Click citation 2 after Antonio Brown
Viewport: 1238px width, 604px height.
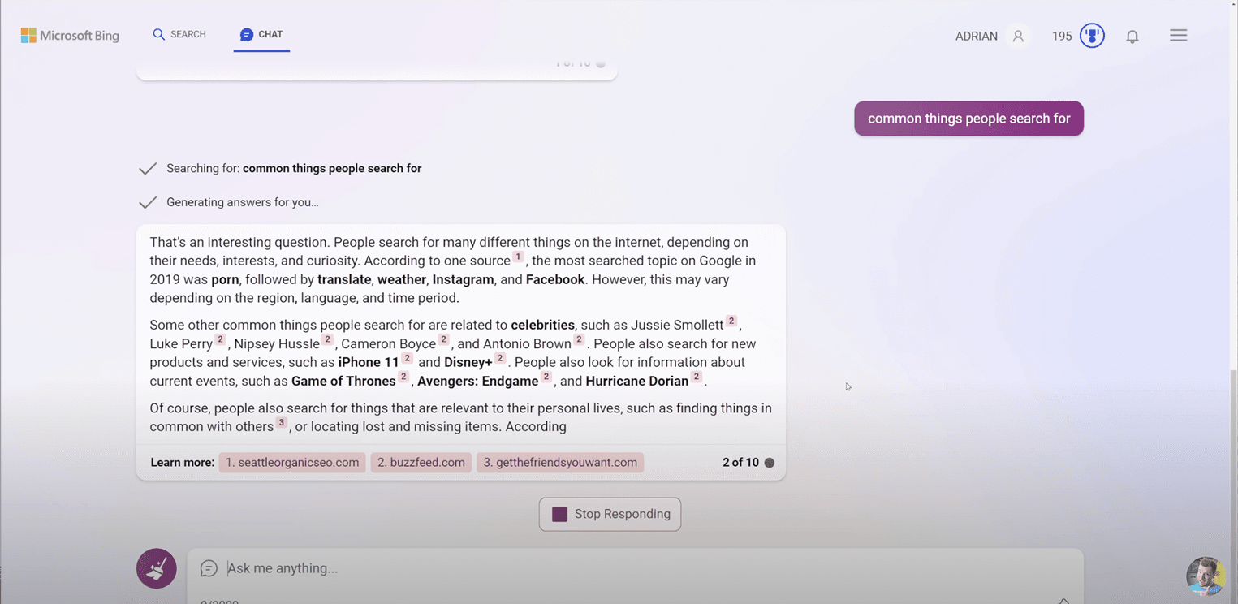[x=579, y=340]
